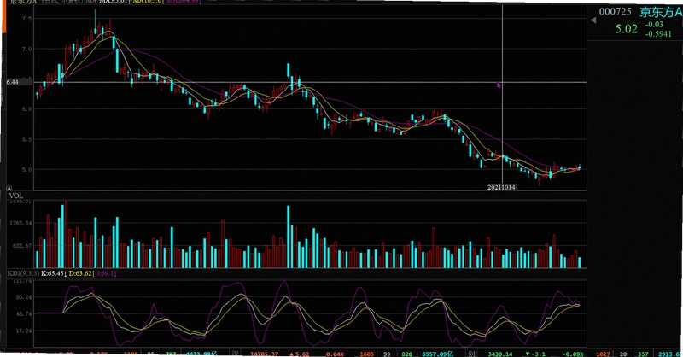683x357 pixels.
Task: Click the 7.5 price axis label
Action: (x=26, y=18)
